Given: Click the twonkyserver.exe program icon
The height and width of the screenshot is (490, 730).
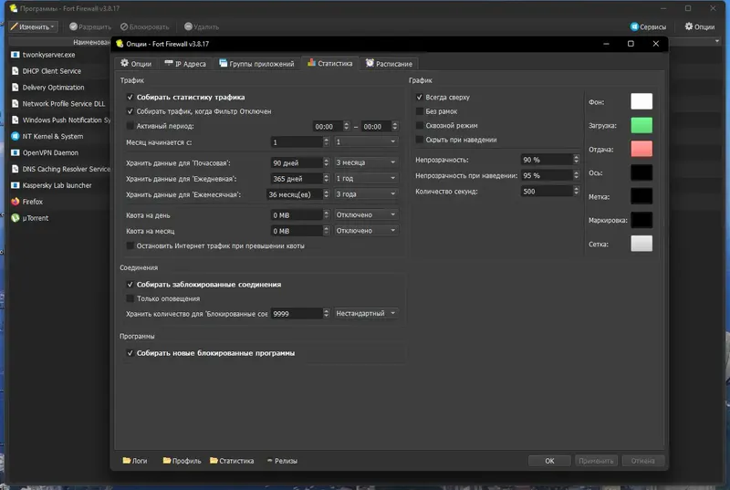Looking at the screenshot, I should pos(15,55).
